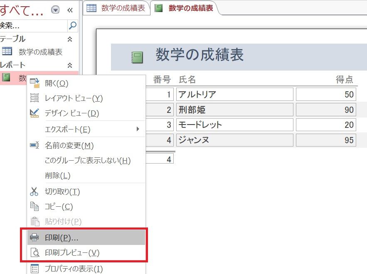367x274 pixels.
Task: Click the アルトリア name field
Action: click(x=234, y=94)
